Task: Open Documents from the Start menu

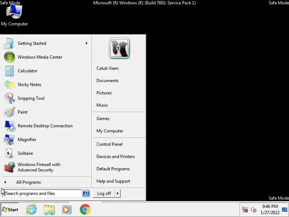Action: coord(107,81)
